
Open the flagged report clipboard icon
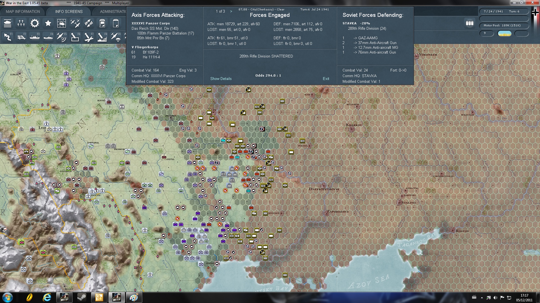(102, 23)
